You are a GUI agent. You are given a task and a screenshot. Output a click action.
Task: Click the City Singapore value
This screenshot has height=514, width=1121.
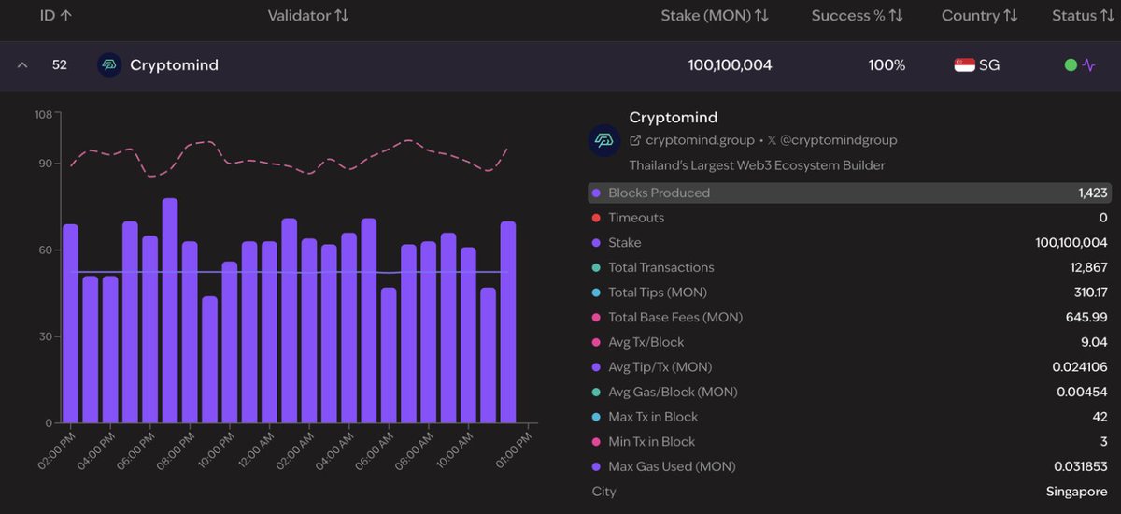(x=1077, y=492)
